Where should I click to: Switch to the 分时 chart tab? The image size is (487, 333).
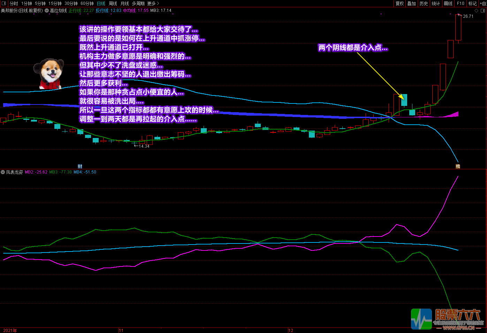coord(14,3)
